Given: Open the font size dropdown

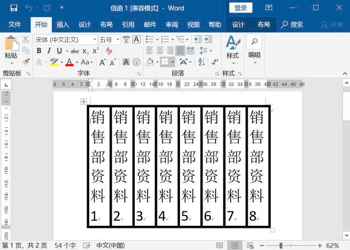Looking at the screenshot, I should (x=117, y=40).
